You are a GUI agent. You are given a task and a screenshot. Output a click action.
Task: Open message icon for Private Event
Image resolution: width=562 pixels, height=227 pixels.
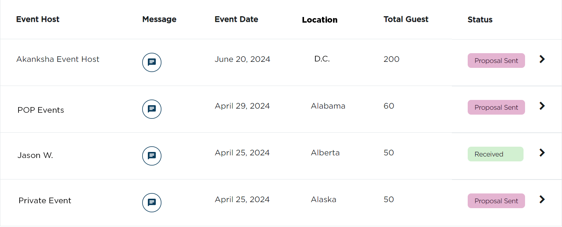pyautogui.click(x=152, y=203)
